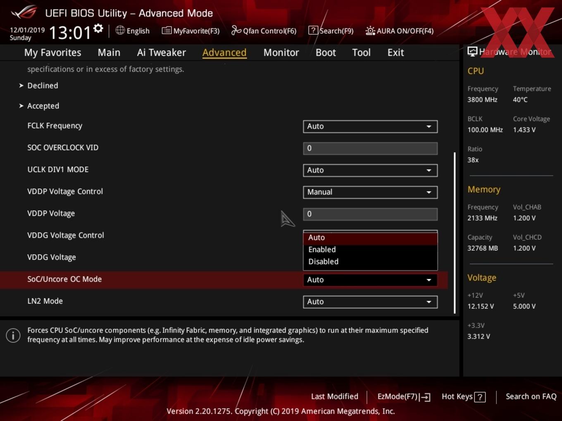
Task: Click +3.3V reading 3.312 V
Action: (x=479, y=337)
